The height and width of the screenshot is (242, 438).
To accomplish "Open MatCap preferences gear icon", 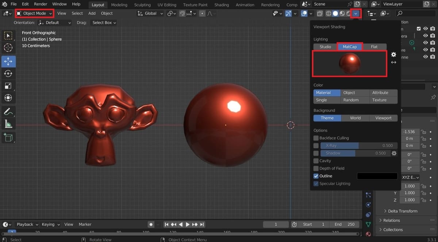I will click(x=393, y=54).
